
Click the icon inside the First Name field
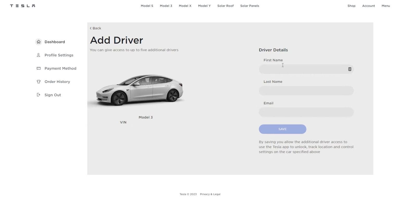tap(349, 69)
